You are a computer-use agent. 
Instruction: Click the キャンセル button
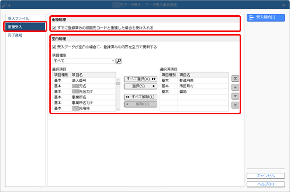266,176
